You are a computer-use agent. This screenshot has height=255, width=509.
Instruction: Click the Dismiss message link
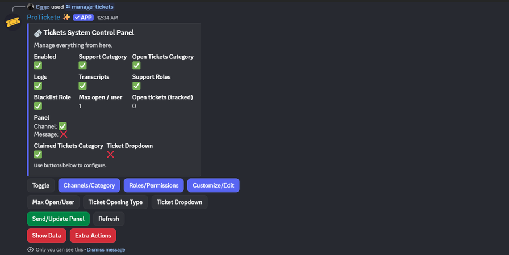tap(107, 249)
